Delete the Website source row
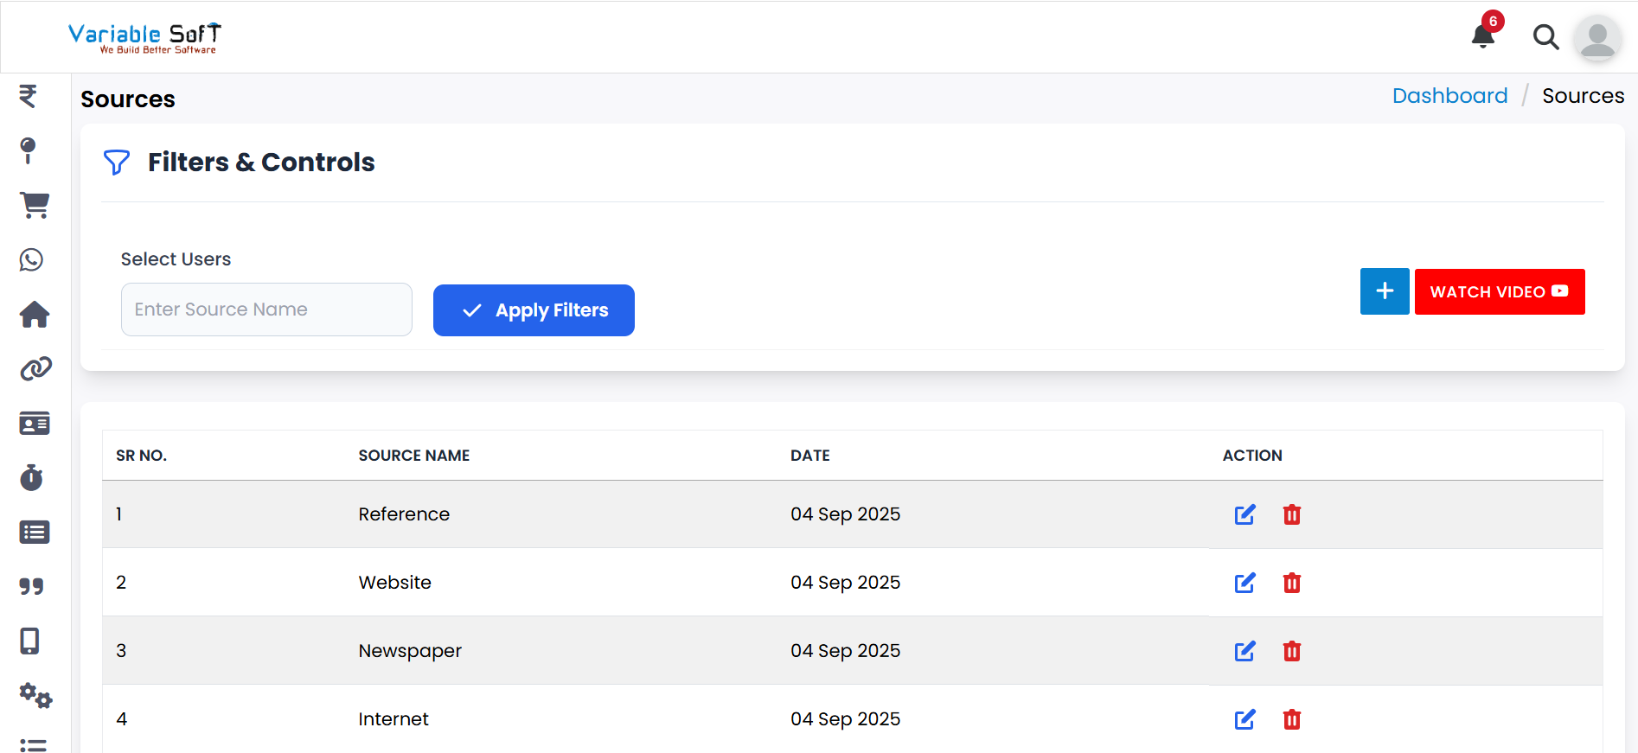The width and height of the screenshot is (1638, 753). click(1292, 583)
